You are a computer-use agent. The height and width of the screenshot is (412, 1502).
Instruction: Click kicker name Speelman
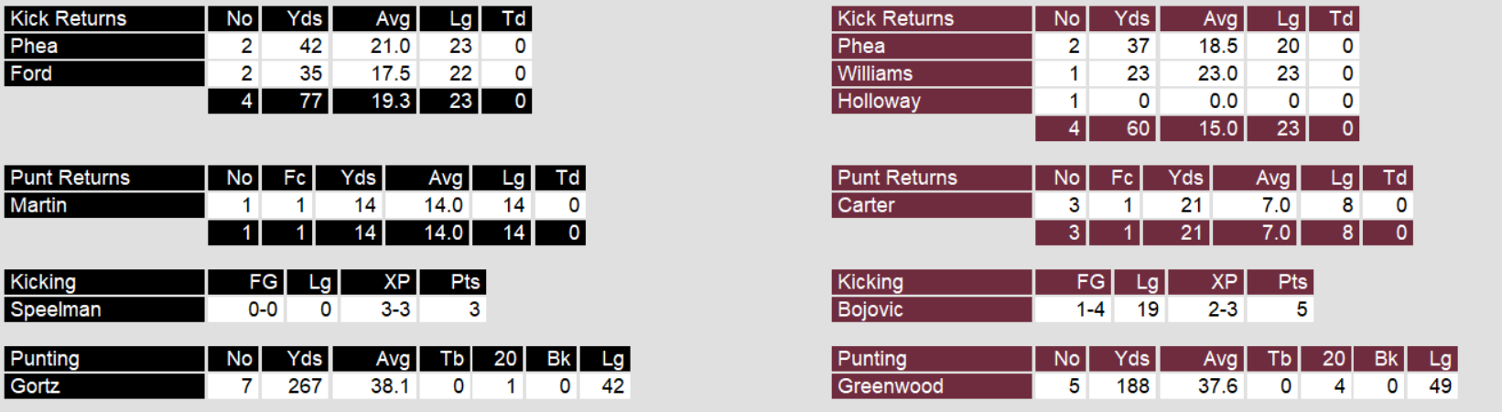tap(104, 309)
